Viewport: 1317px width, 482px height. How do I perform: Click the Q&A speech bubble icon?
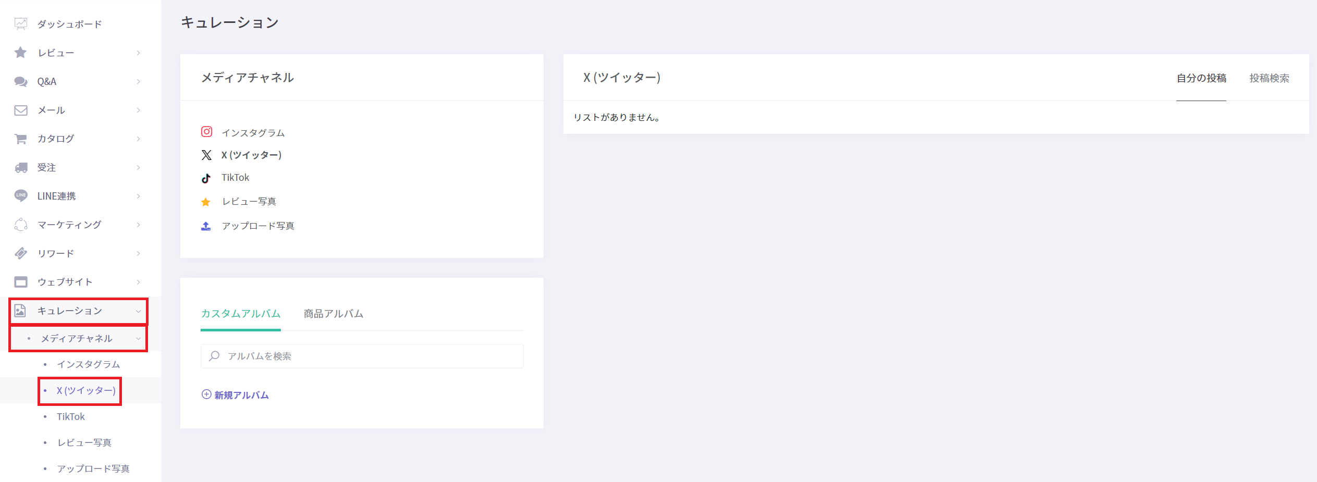(21, 81)
